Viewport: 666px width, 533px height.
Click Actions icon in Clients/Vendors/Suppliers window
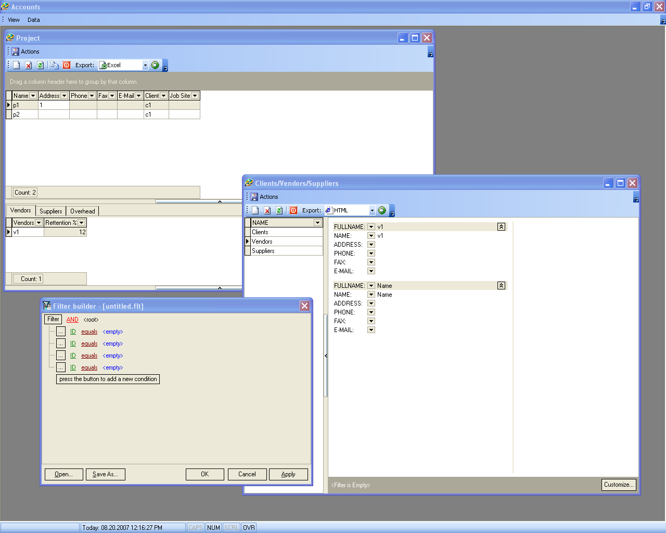point(254,197)
